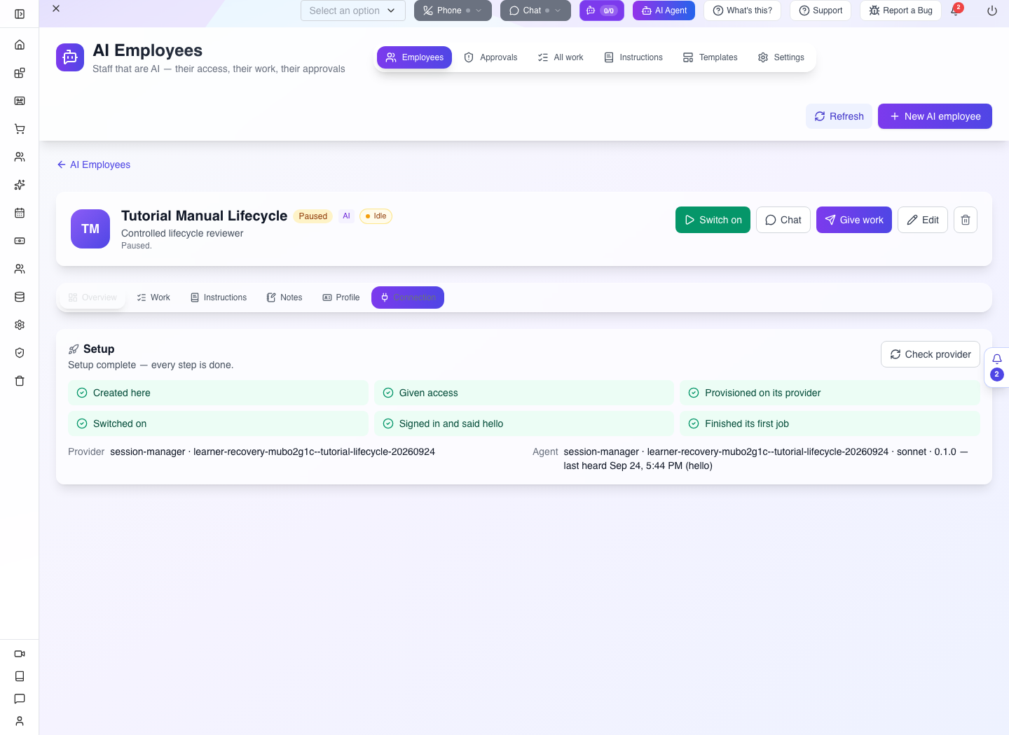
Task: Select the Work sub-tab
Action: click(x=153, y=297)
